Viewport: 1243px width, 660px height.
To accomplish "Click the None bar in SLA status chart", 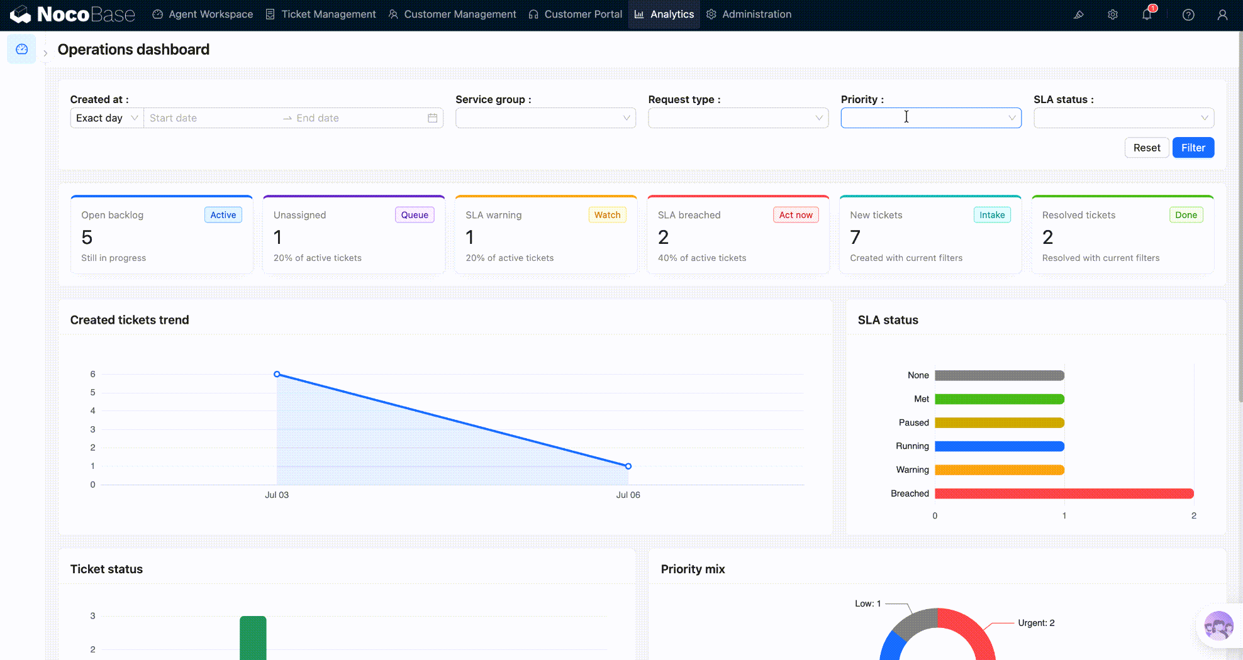I will pyautogui.click(x=1000, y=375).
